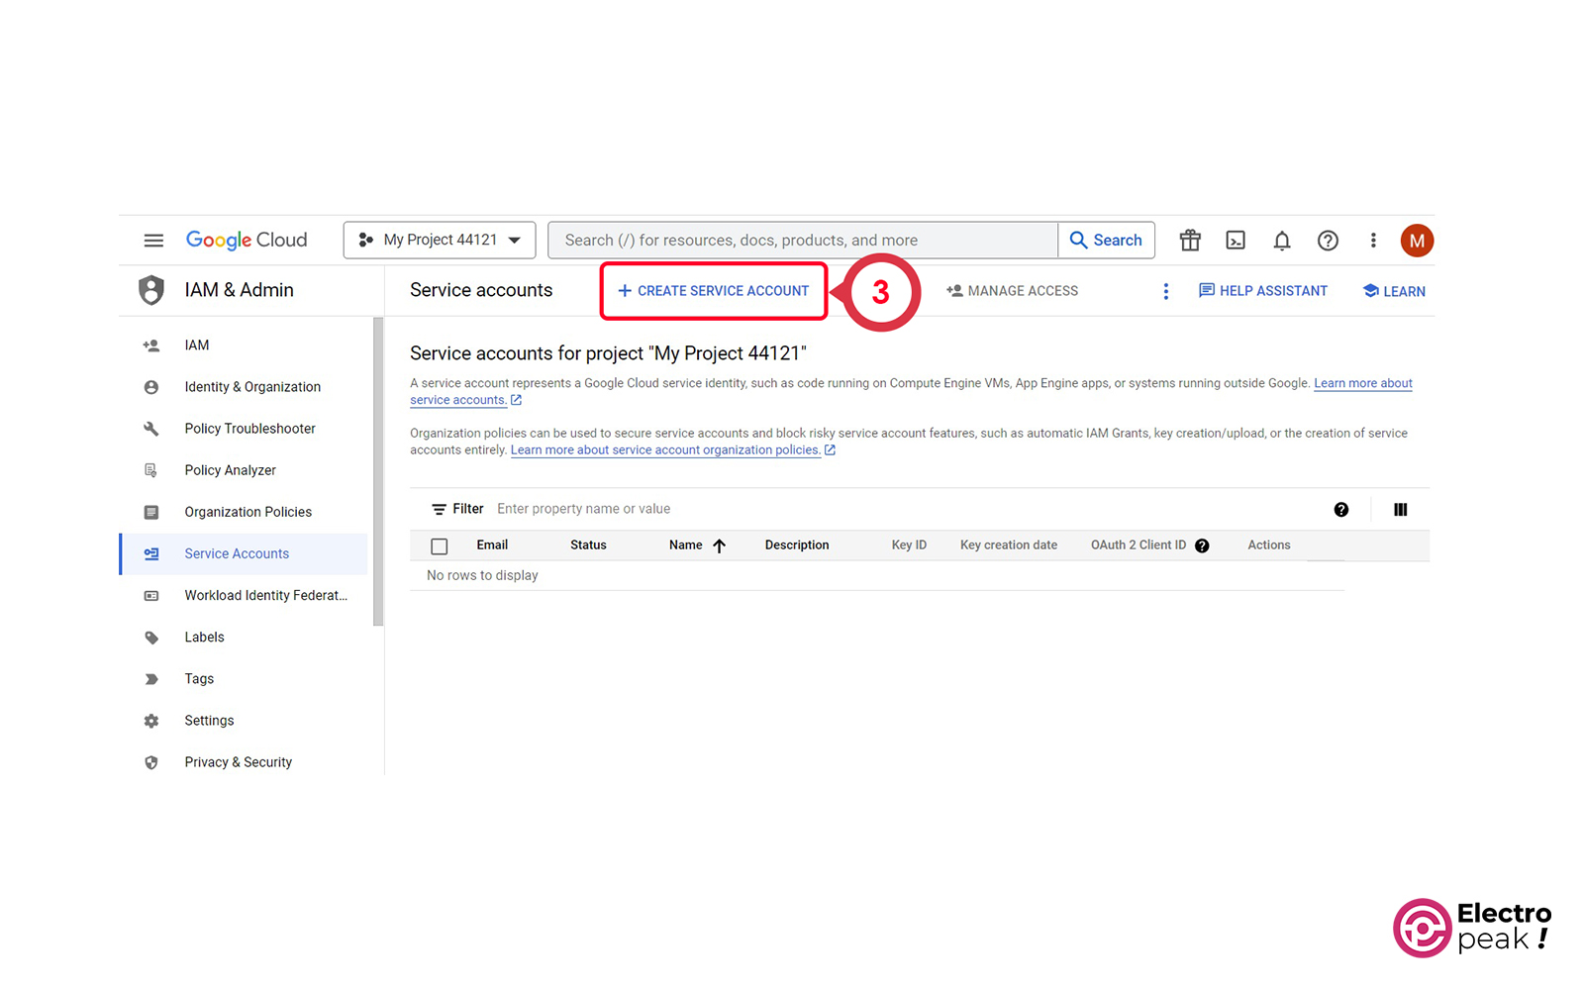Click the Actions column header
The height and width of the screenshot is (990, 1584).
tap(1269, 545)
